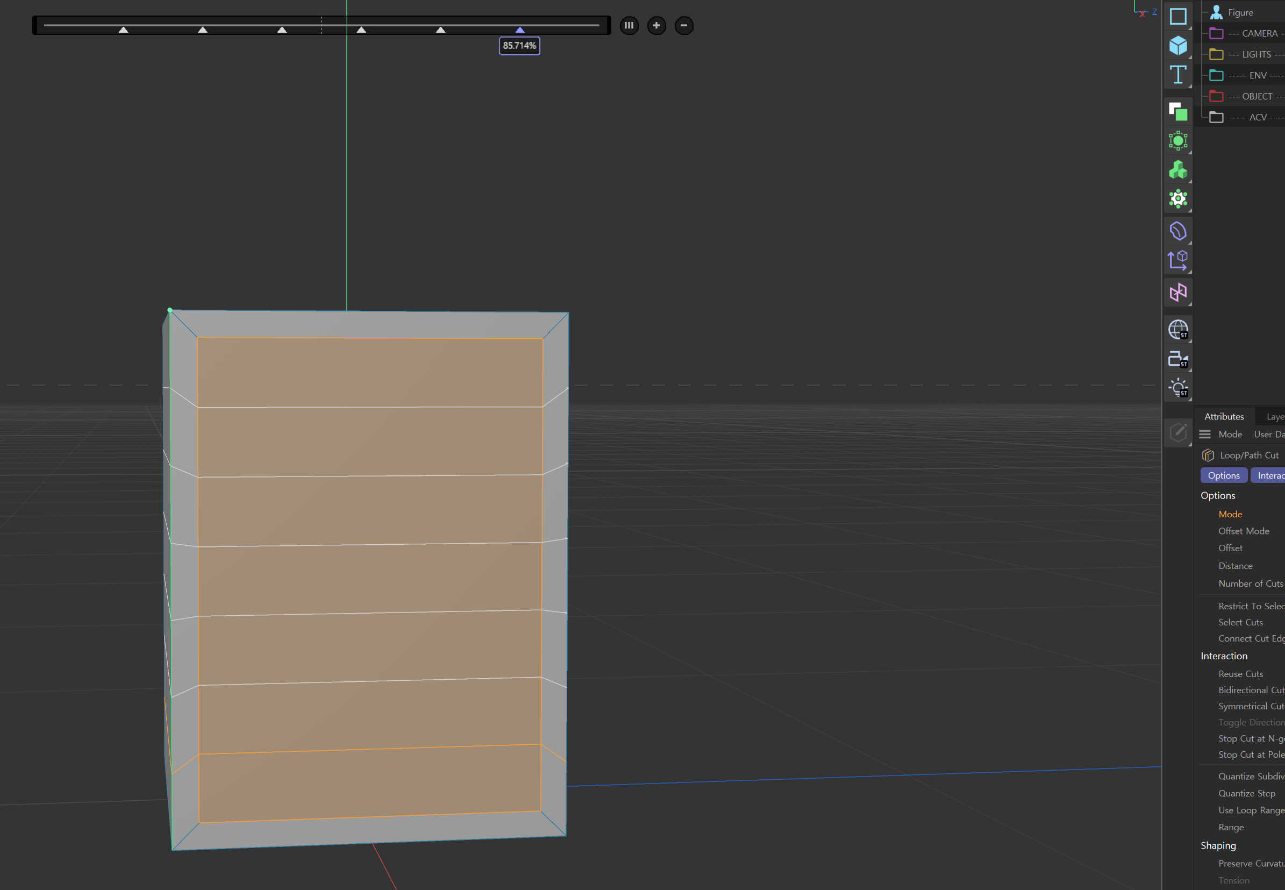Distribute loop cuts evenly with bars button
Screen dimensions: 1285x890
(629, 25)
